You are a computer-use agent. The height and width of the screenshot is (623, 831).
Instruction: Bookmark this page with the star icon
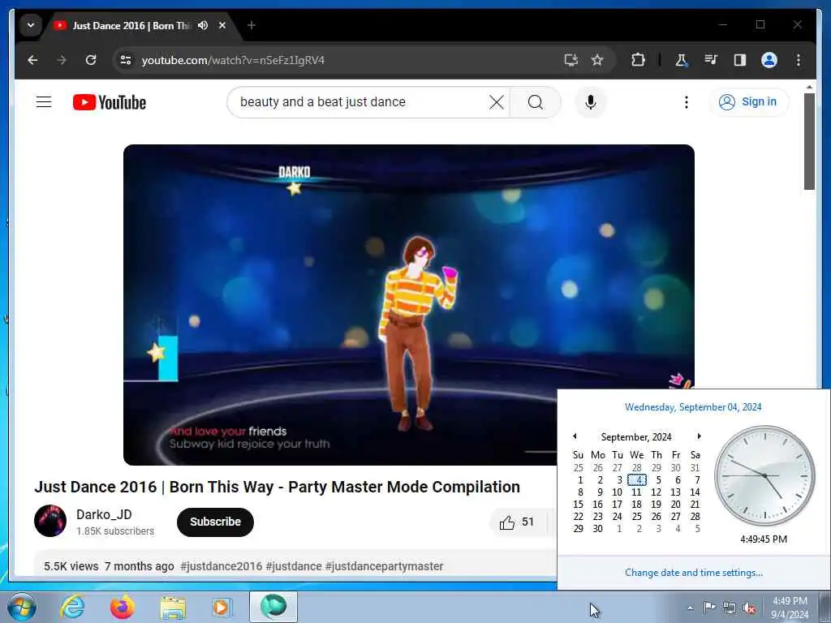click(597, 60)
